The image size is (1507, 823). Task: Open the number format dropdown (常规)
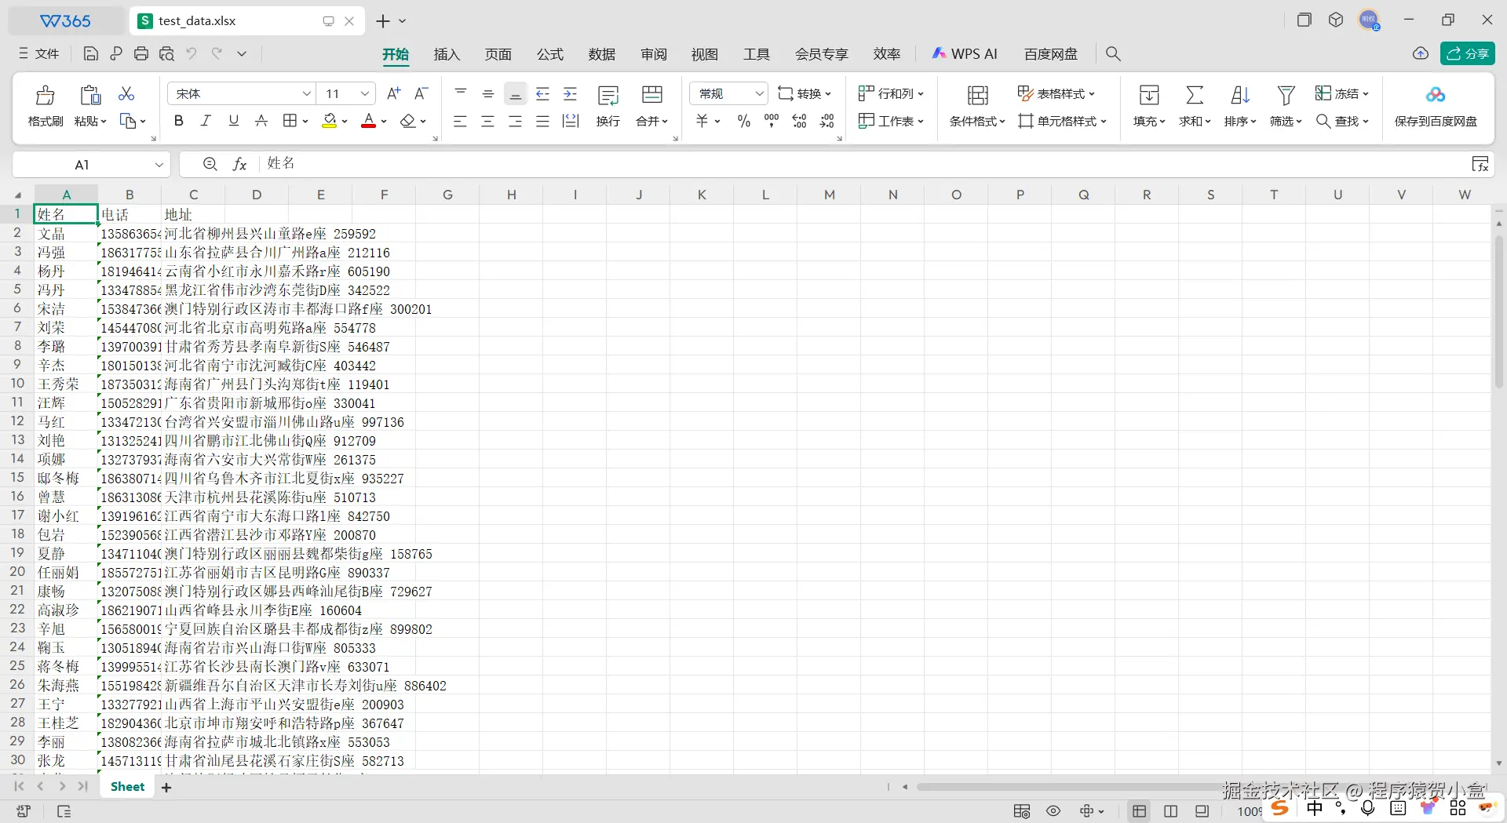pyautogui.click(x=759, y=93)
